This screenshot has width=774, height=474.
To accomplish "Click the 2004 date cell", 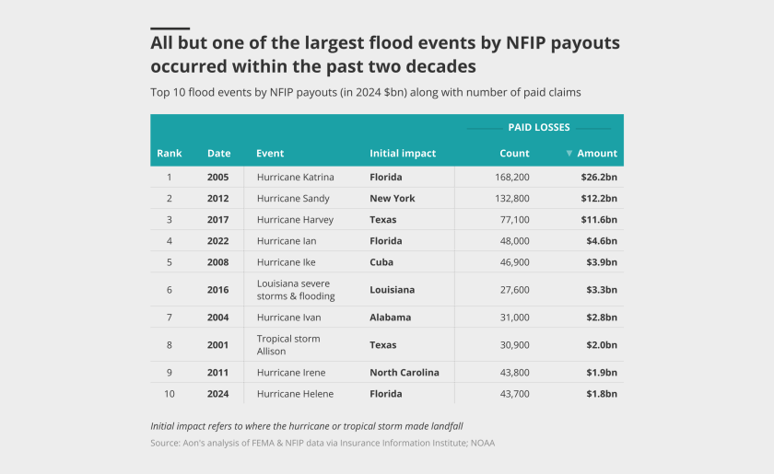I will click(217, 318).
